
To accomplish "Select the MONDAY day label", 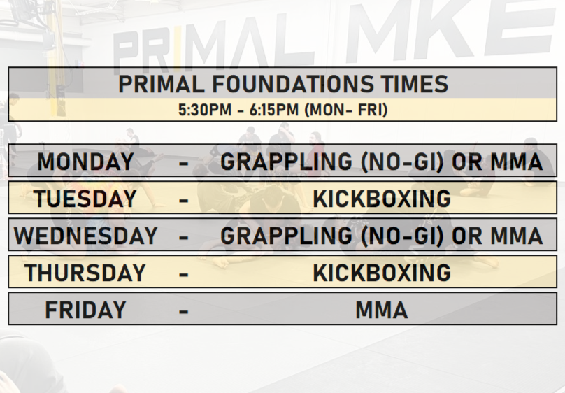I will click(85, 162).
